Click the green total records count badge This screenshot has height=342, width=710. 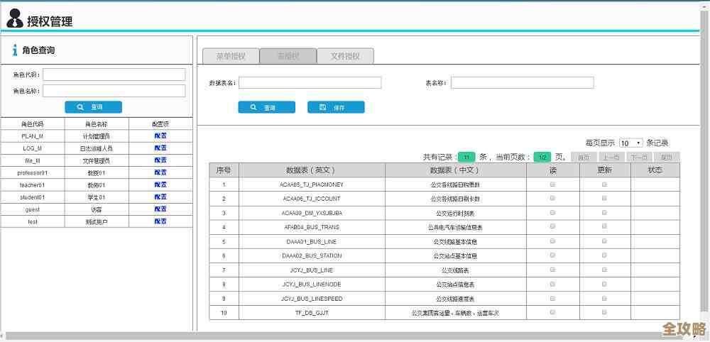click(466, 158)
